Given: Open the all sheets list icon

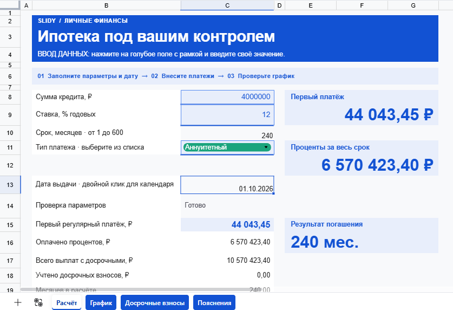Looking at the screenshot, I should click(38, 302).
